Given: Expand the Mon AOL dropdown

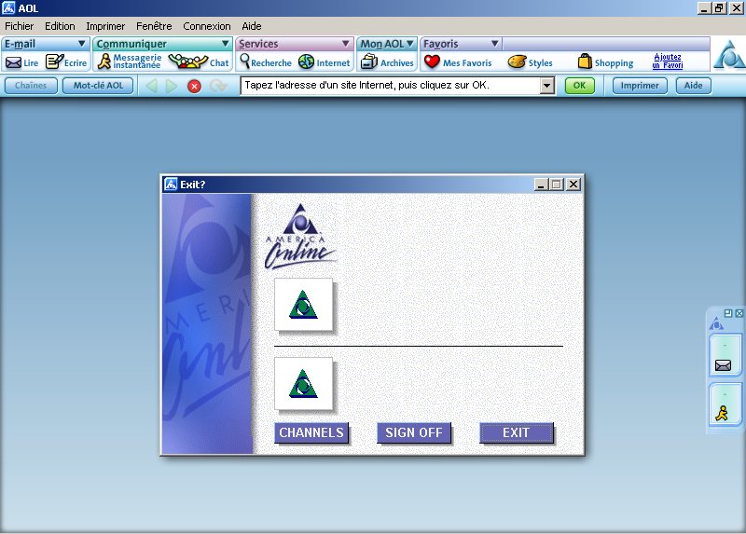Looking at the screenshot, I should (x=410, y=44).
